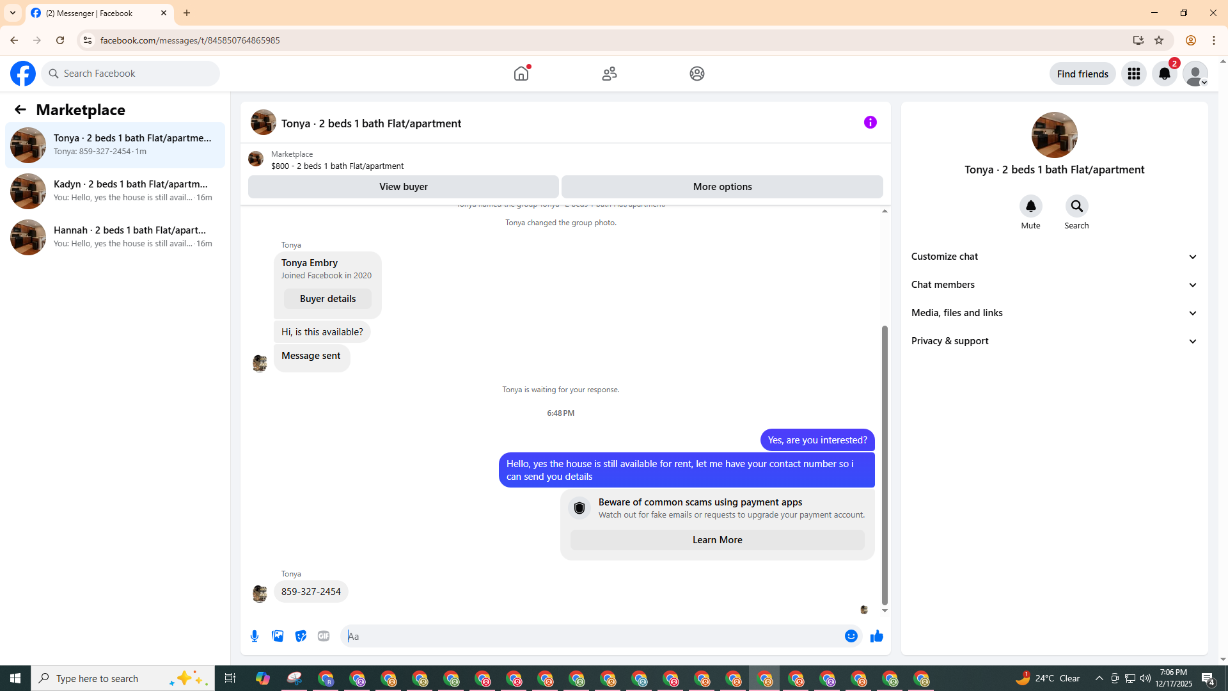Image resolution: width=1228 pixels, height=691 pixels.
Task: Send a thumbs-up like
Action: (876, 636)
